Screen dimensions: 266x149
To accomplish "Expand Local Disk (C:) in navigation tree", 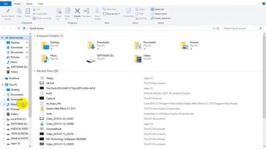I will [x=4, y=119].
